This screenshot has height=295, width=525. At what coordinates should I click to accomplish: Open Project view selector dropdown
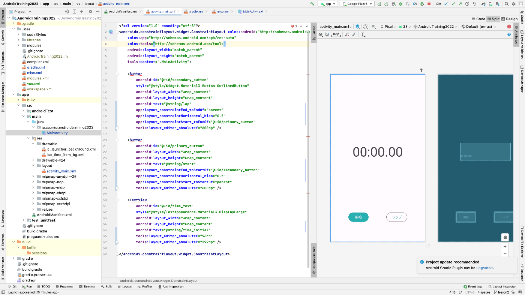20,12
